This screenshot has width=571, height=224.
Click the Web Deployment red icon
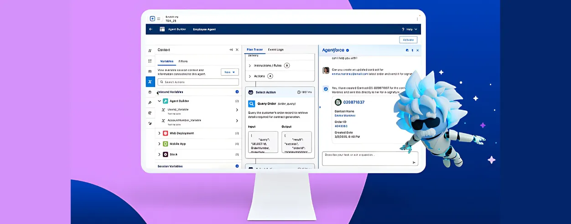pyautogui.click(x=166, y=133)
